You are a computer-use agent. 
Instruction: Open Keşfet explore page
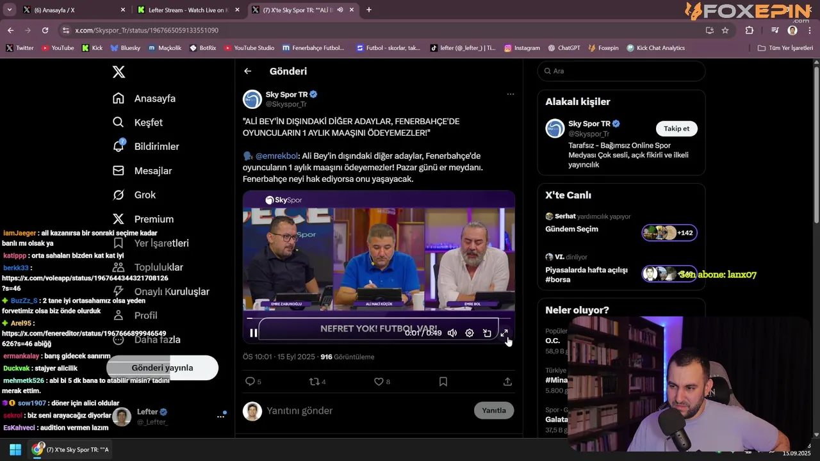tap(138, 122)
